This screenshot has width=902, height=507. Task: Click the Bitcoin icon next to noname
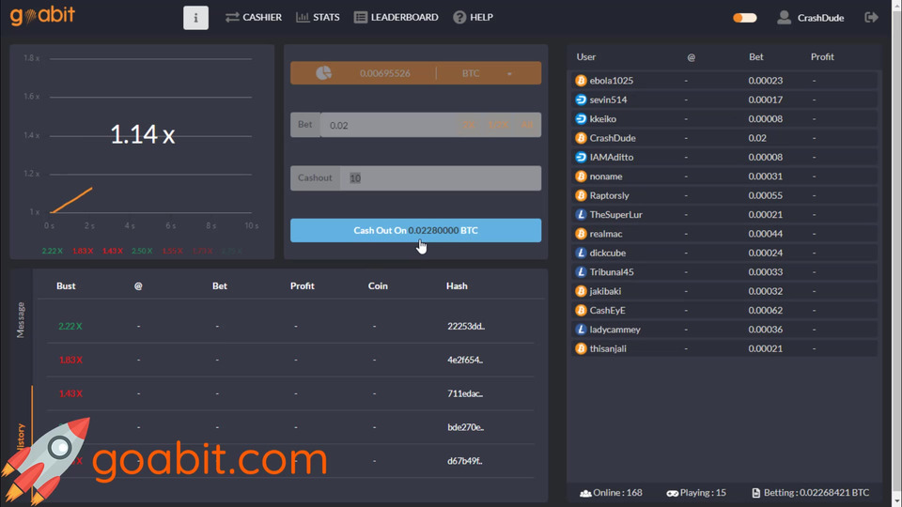[581, 177]
